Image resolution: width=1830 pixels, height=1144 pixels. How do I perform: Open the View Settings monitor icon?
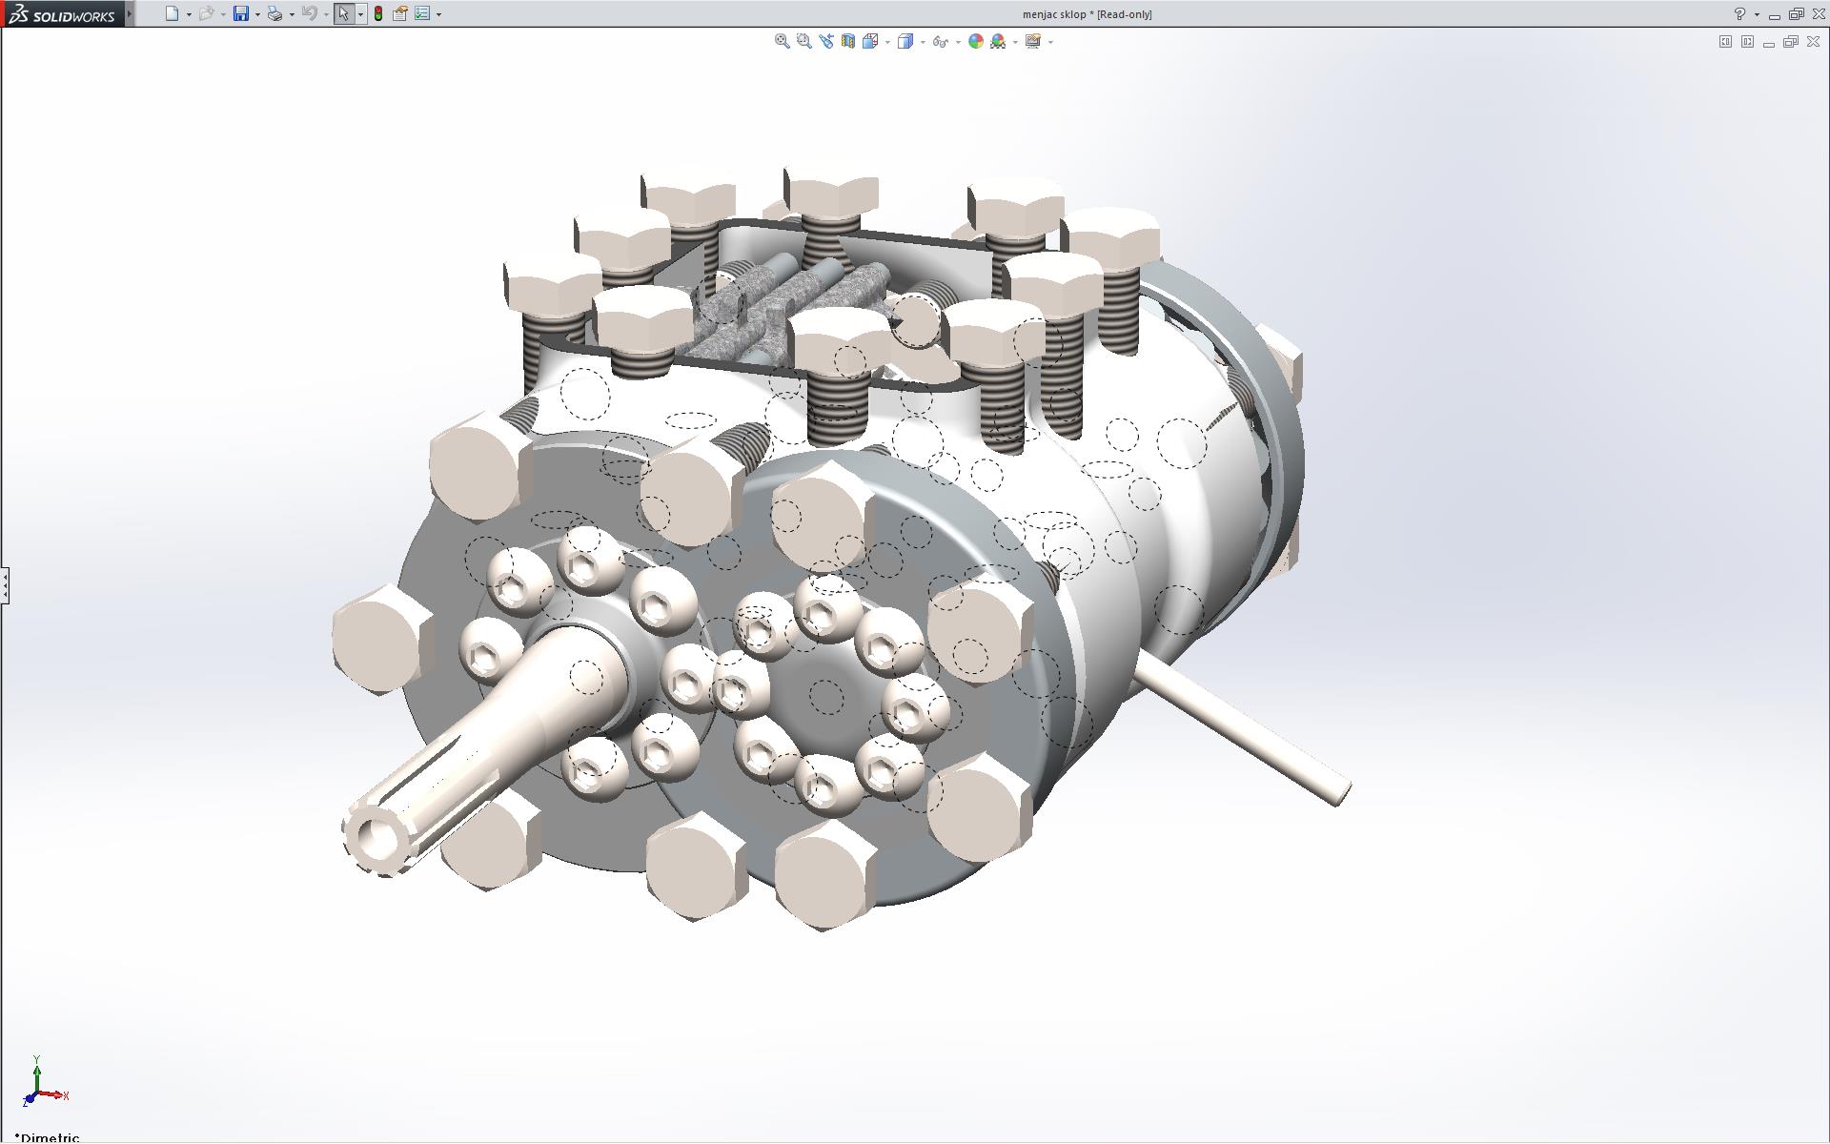(1032, 41)
